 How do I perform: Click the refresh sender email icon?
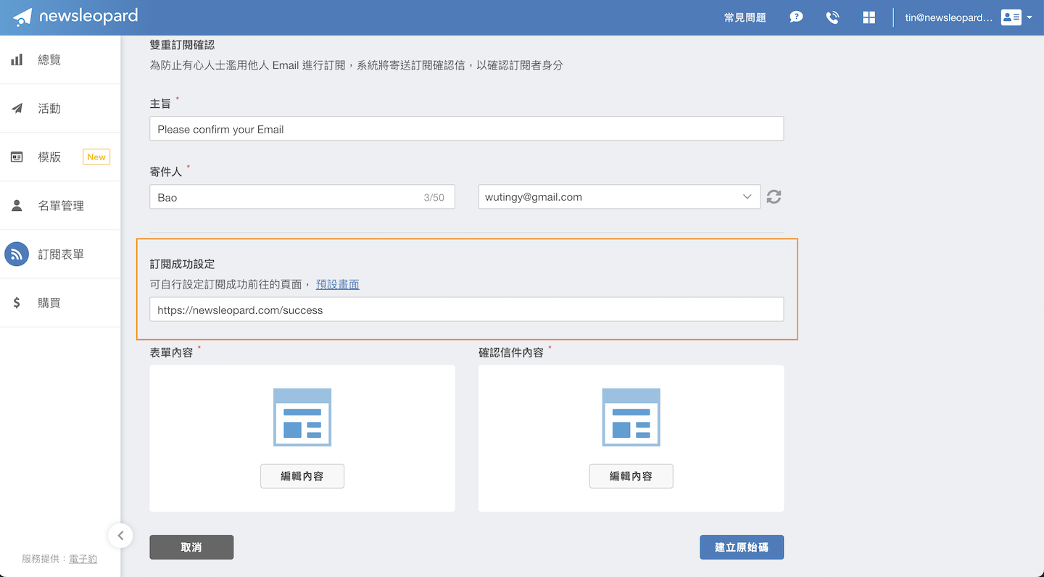click(x=774, y=196)
